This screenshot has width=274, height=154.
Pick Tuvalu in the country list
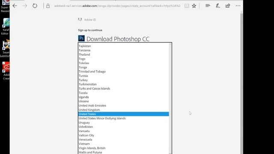pyautogui.click(x=124, y=93)
